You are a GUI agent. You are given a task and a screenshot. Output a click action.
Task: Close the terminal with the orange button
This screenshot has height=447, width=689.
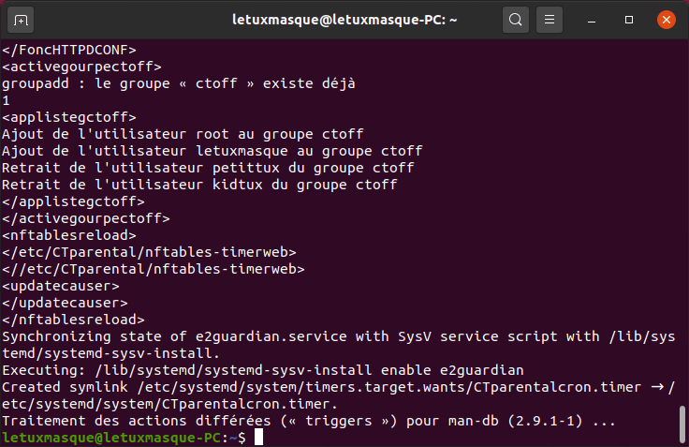667,20
